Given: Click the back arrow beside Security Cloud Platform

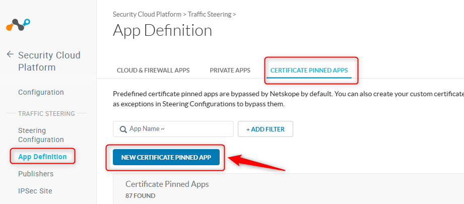Looking at the screenshot, I should (10, 54).
